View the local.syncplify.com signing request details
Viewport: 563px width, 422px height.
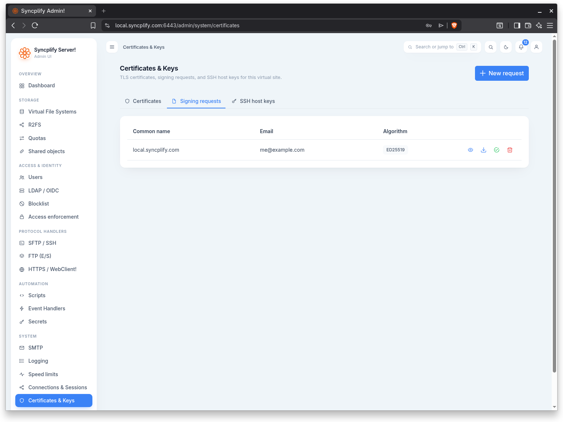(x=470, y=150)
